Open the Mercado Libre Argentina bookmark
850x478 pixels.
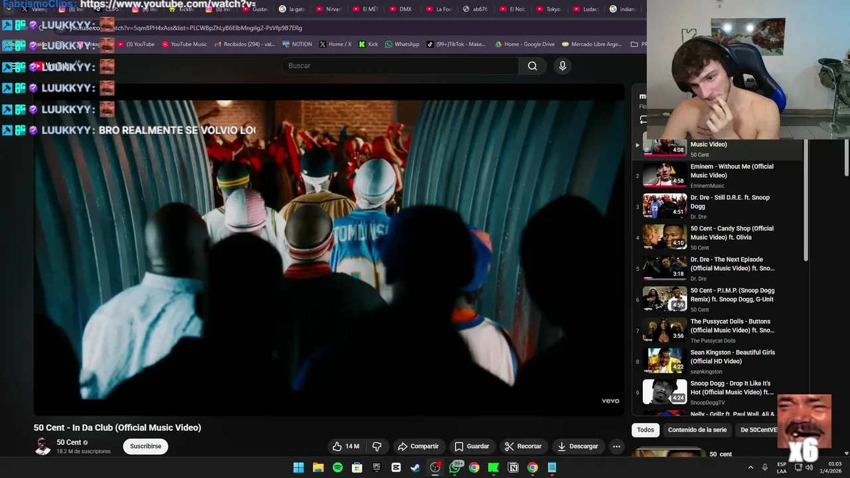pyautogui.click(x=594, y=44)
